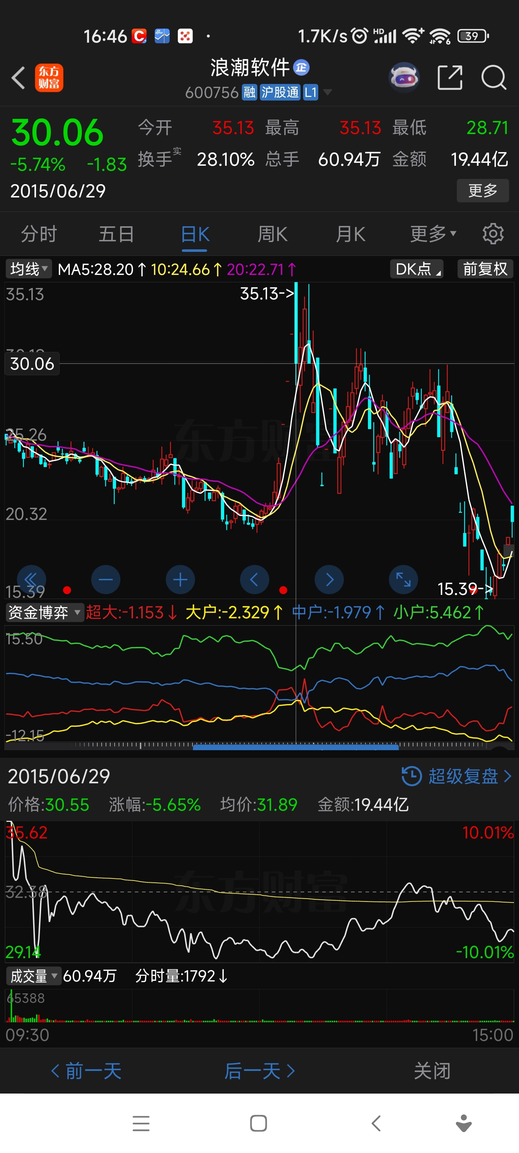Open the robot assistant avatar icon
Screen dimensions: 519x1153
pyautogui.click(x=404, y=77)
